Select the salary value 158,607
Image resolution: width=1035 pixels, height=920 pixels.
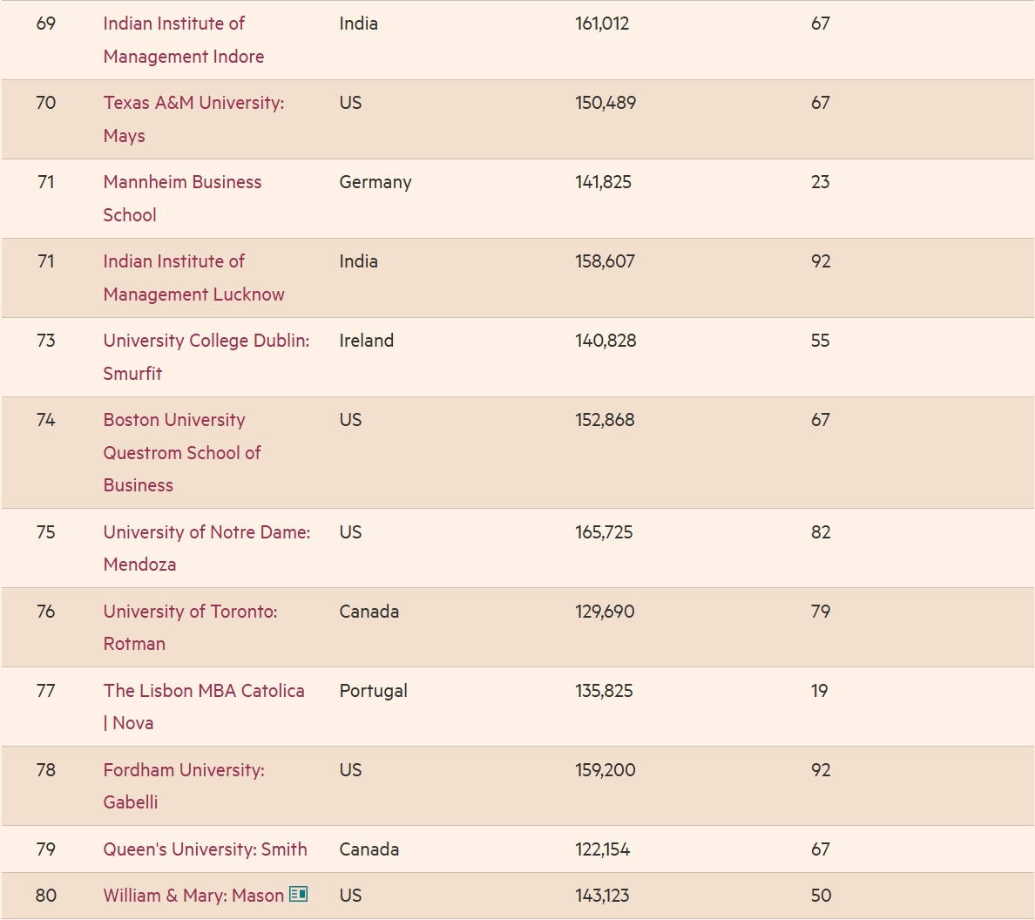pyautogui.click(x=605, y=261)
